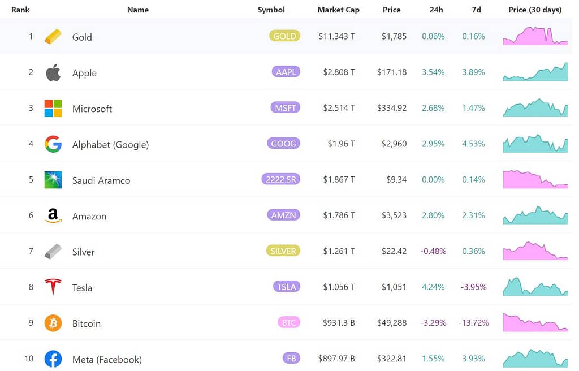Image resolution: width=579 pixels, height=371 pixels.
Task: Sort by Market Cap column header
Action: point(338,10)
